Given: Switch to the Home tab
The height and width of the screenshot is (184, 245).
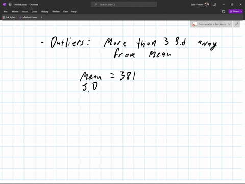Looking at the screenshot, I should [x=15, y=12].
